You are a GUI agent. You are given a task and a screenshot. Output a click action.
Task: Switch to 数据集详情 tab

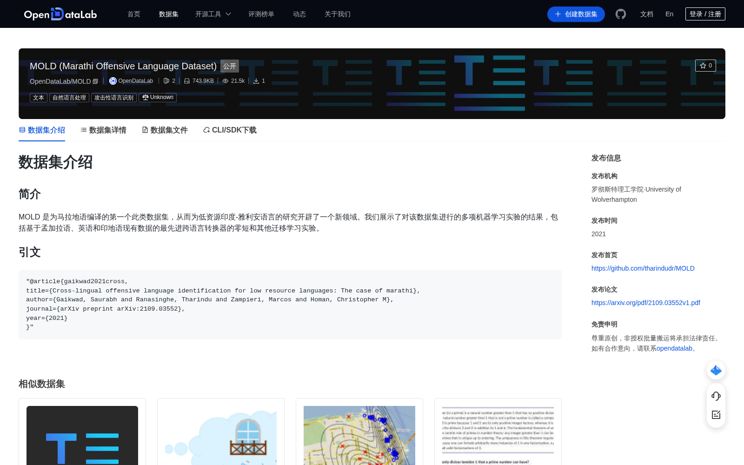coord(103,130)
